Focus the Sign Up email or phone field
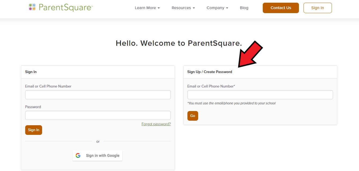 (260, 95)
